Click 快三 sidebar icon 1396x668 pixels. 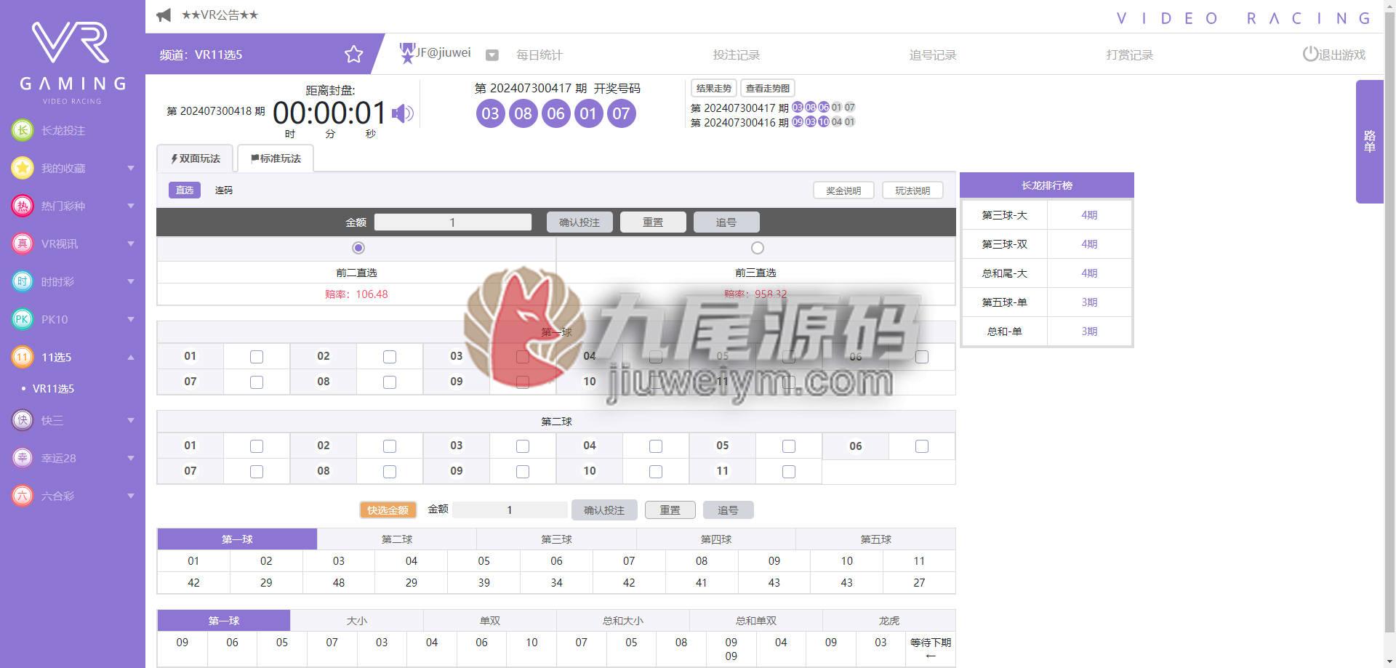(x=23, y=420)
